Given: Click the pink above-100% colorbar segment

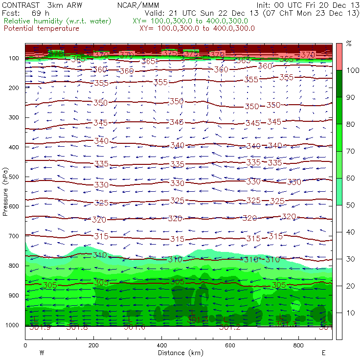Looking at the screenshot, I should pyautogui.click(x=339, y=57).
